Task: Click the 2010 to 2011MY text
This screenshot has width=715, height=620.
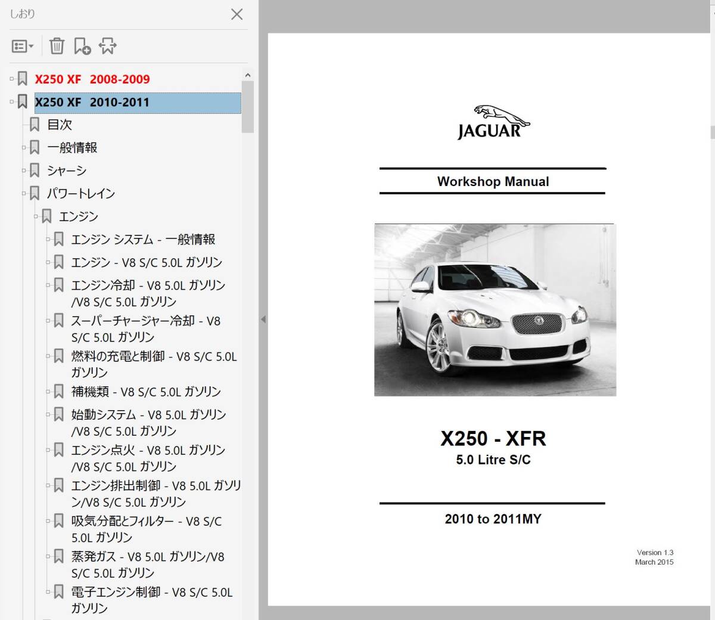Action: (493, 519)
